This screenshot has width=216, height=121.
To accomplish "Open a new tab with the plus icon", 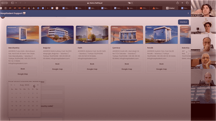I will pyautogui.click(x=182, y=3).
